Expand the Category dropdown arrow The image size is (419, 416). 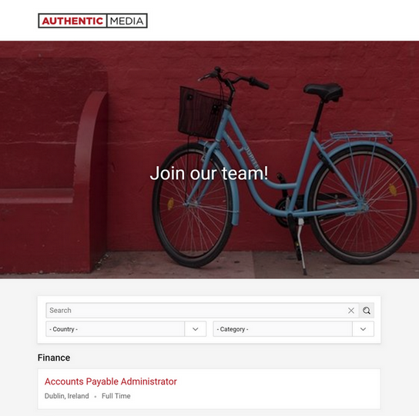(363, 329)
